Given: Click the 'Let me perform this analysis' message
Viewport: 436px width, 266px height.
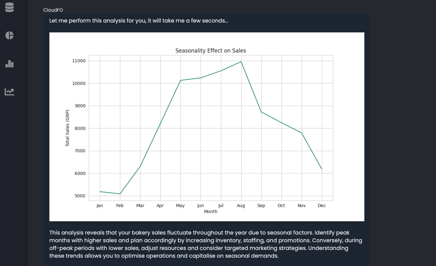Looking at the screenshot, I should pos(139,21).
